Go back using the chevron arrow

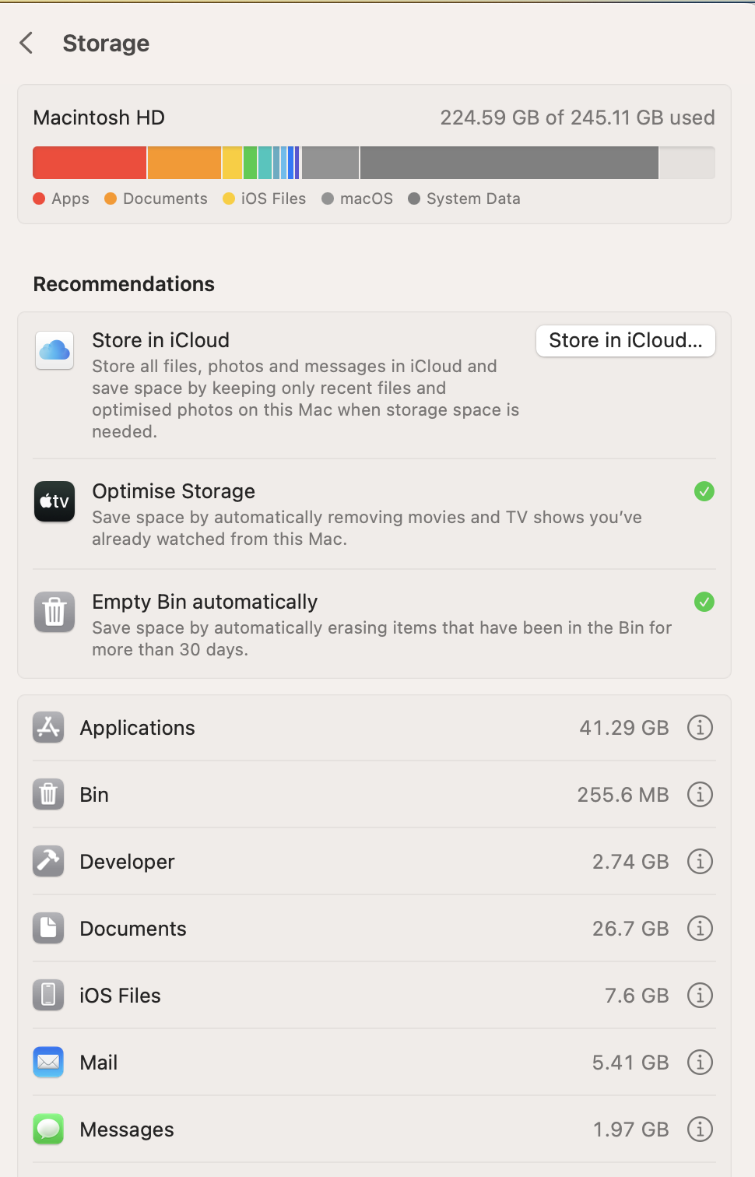pyautogui.click(x=26, y=43)
